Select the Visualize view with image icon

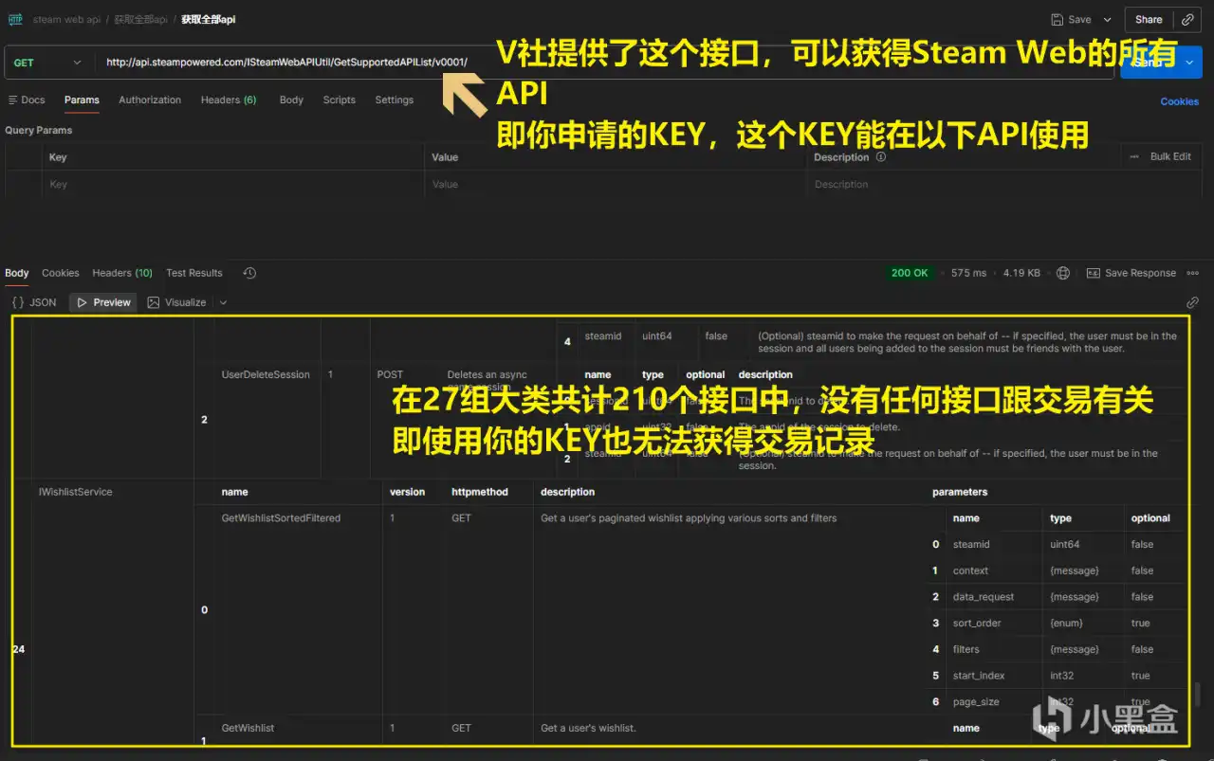(176, 301)
